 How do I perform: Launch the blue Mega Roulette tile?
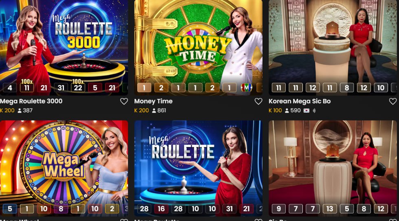[198, 168]
